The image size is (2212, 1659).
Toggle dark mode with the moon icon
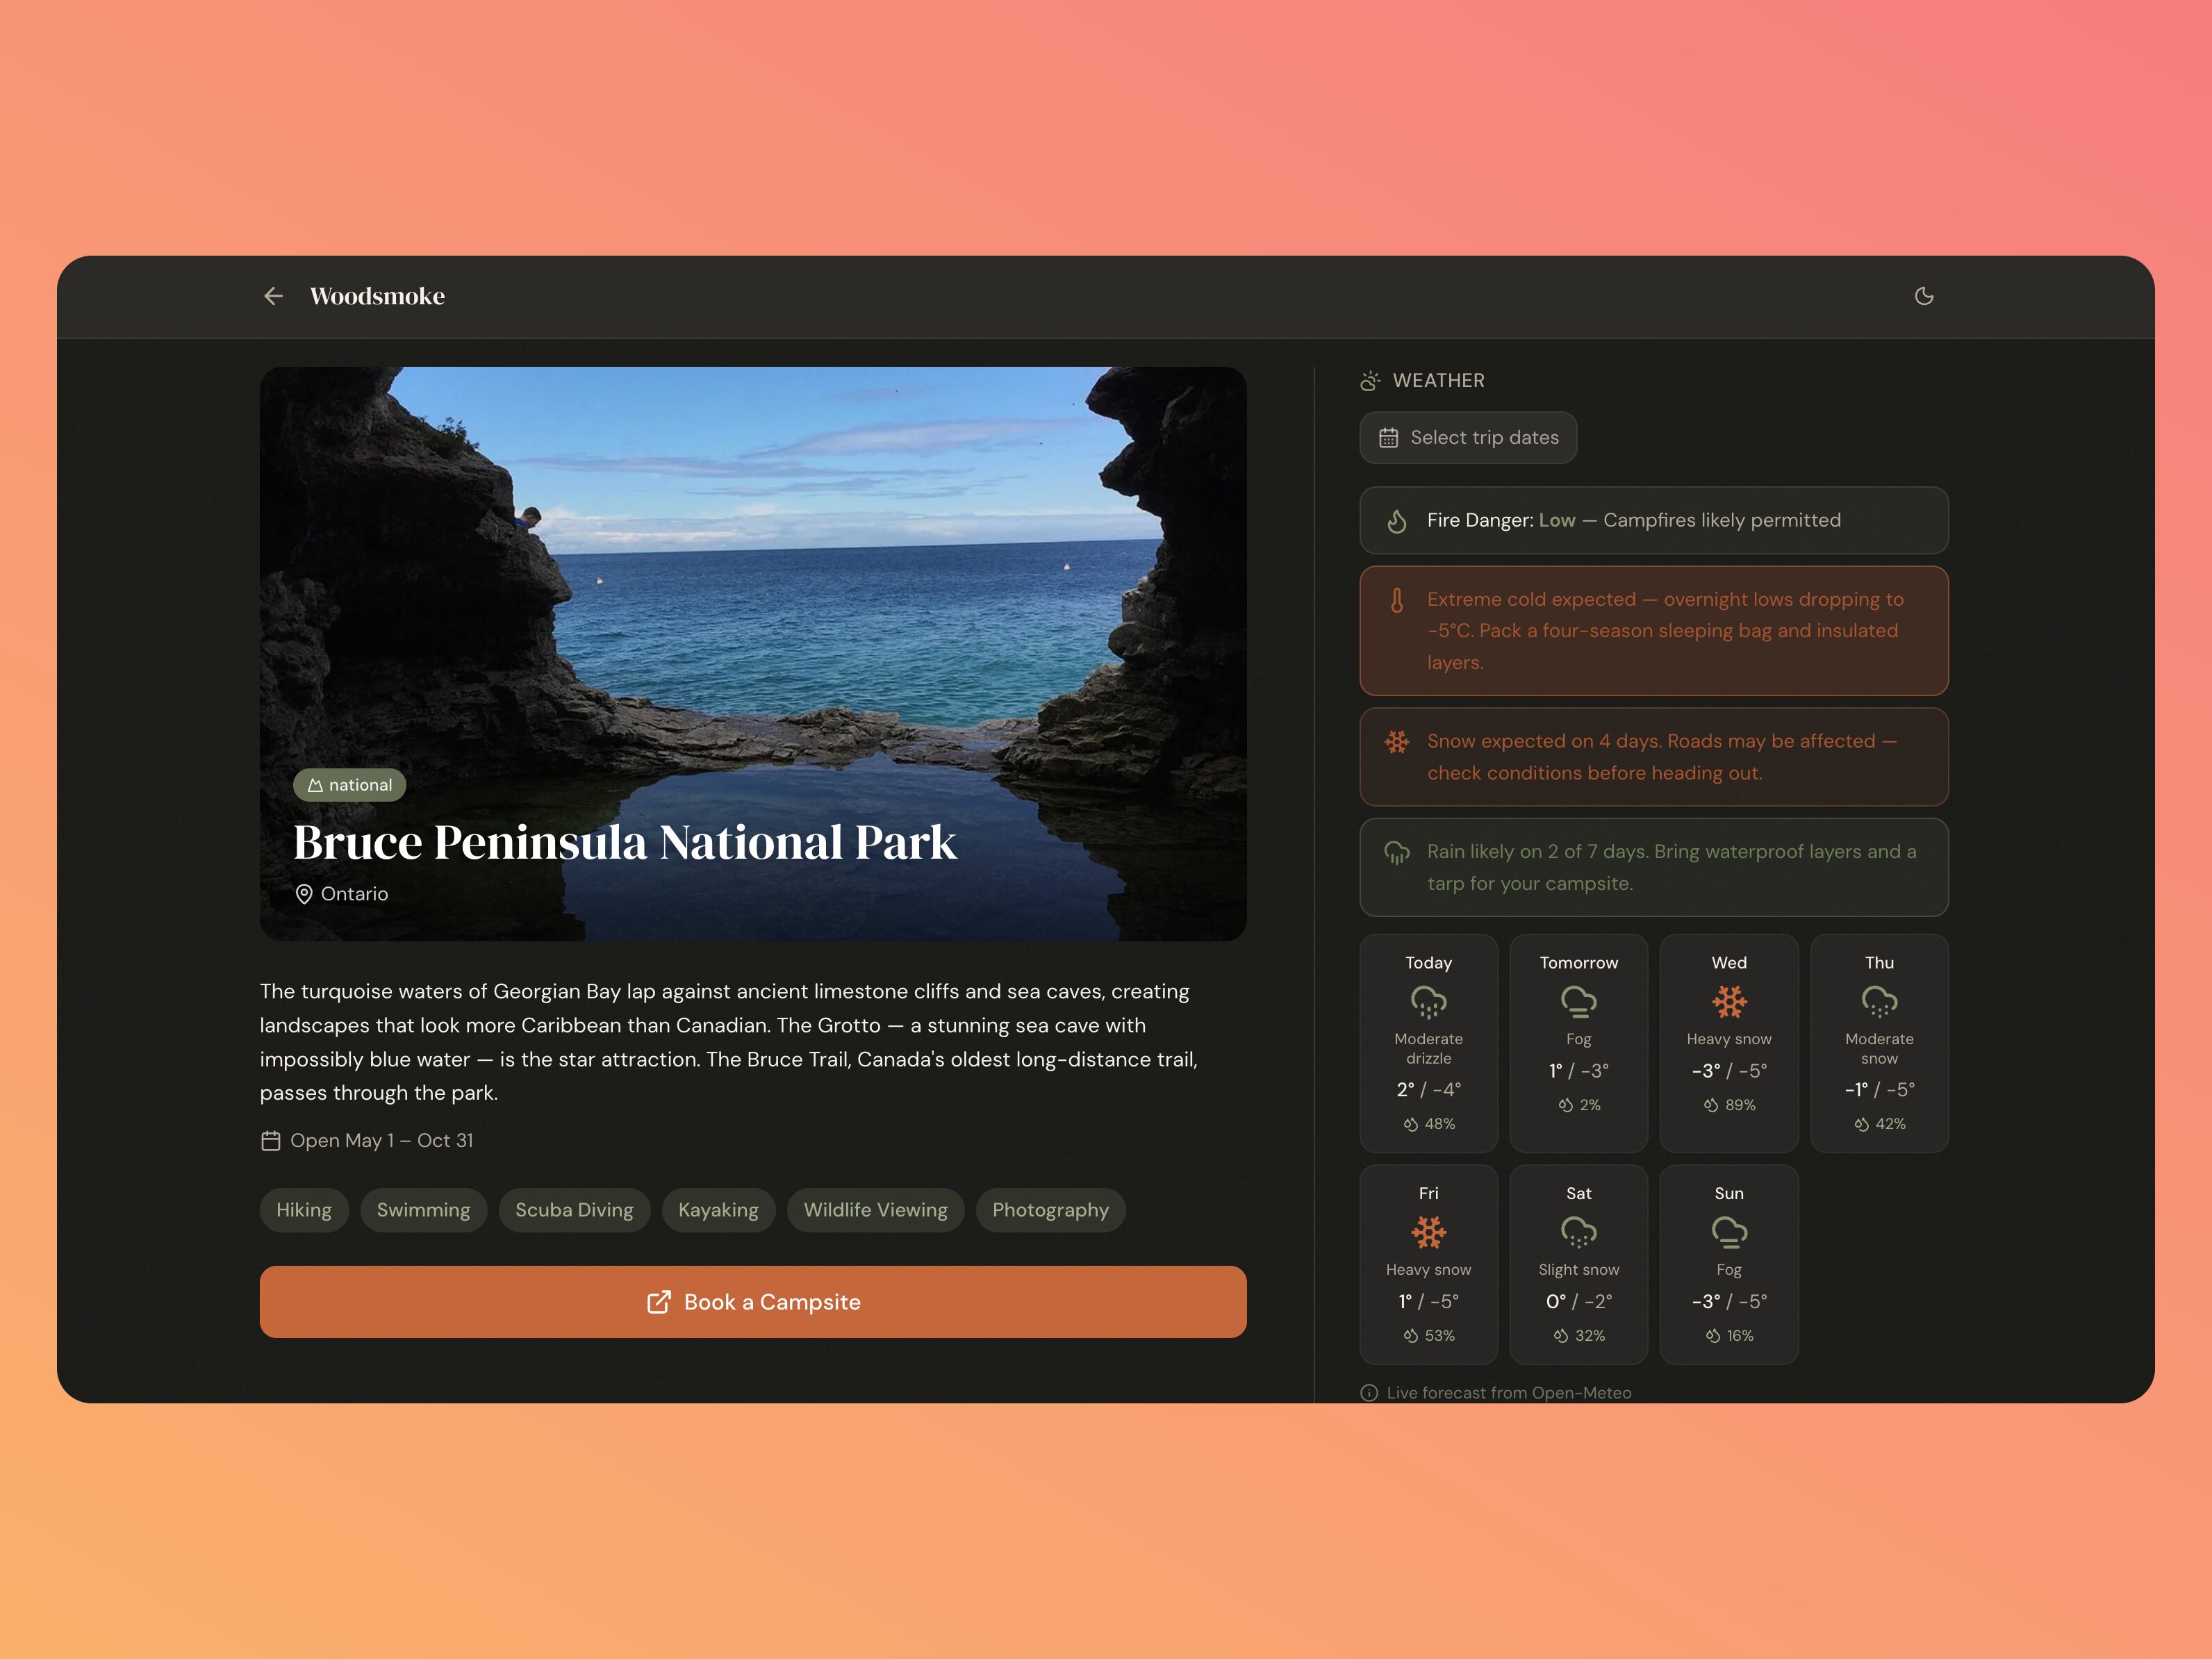pos(1923,296)
